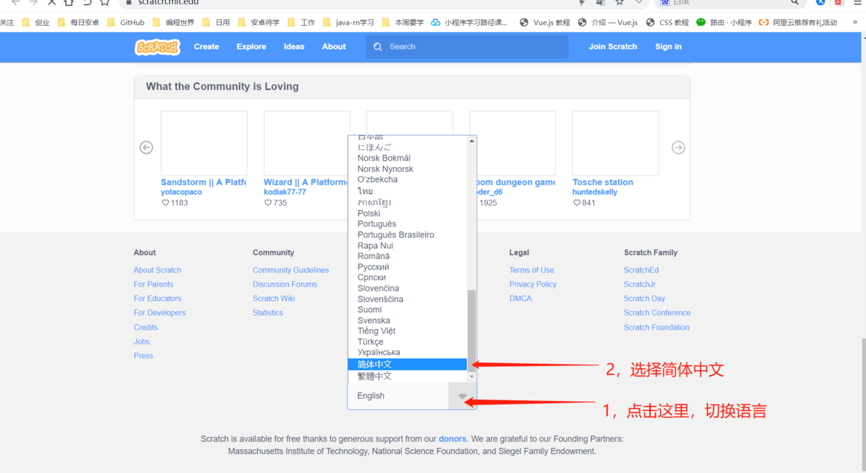Open the 日用 bookmark folder
The width and height of the screenshot is (866, 473).
coord(216,22)
